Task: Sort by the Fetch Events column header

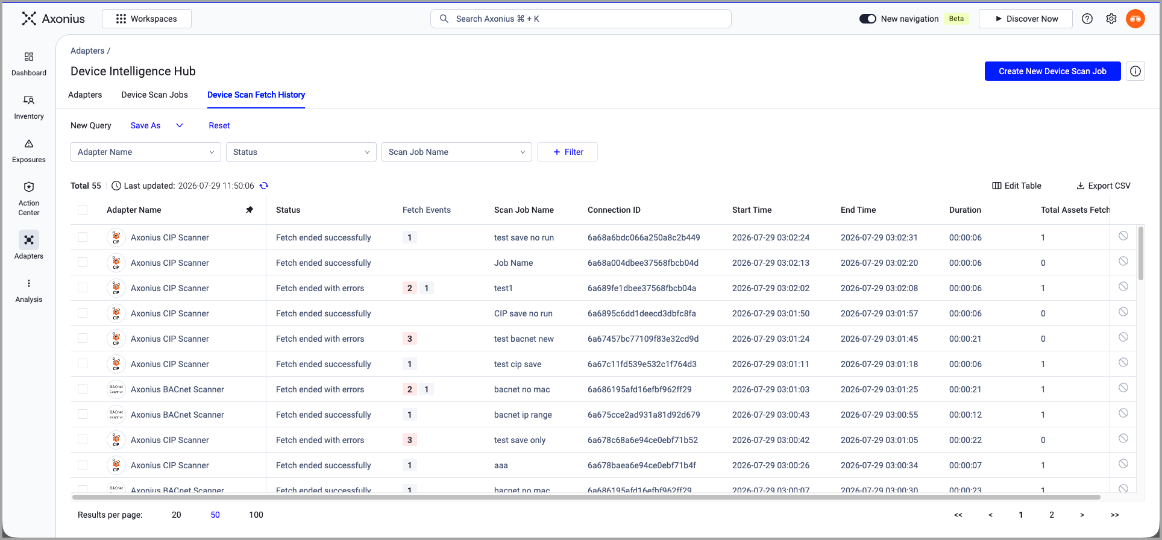Action: [x=427, y=210]
